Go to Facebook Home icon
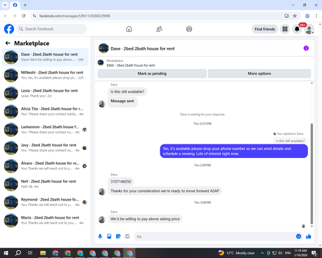The width and height of the screenshot is (322, 258). click(129, 29)
